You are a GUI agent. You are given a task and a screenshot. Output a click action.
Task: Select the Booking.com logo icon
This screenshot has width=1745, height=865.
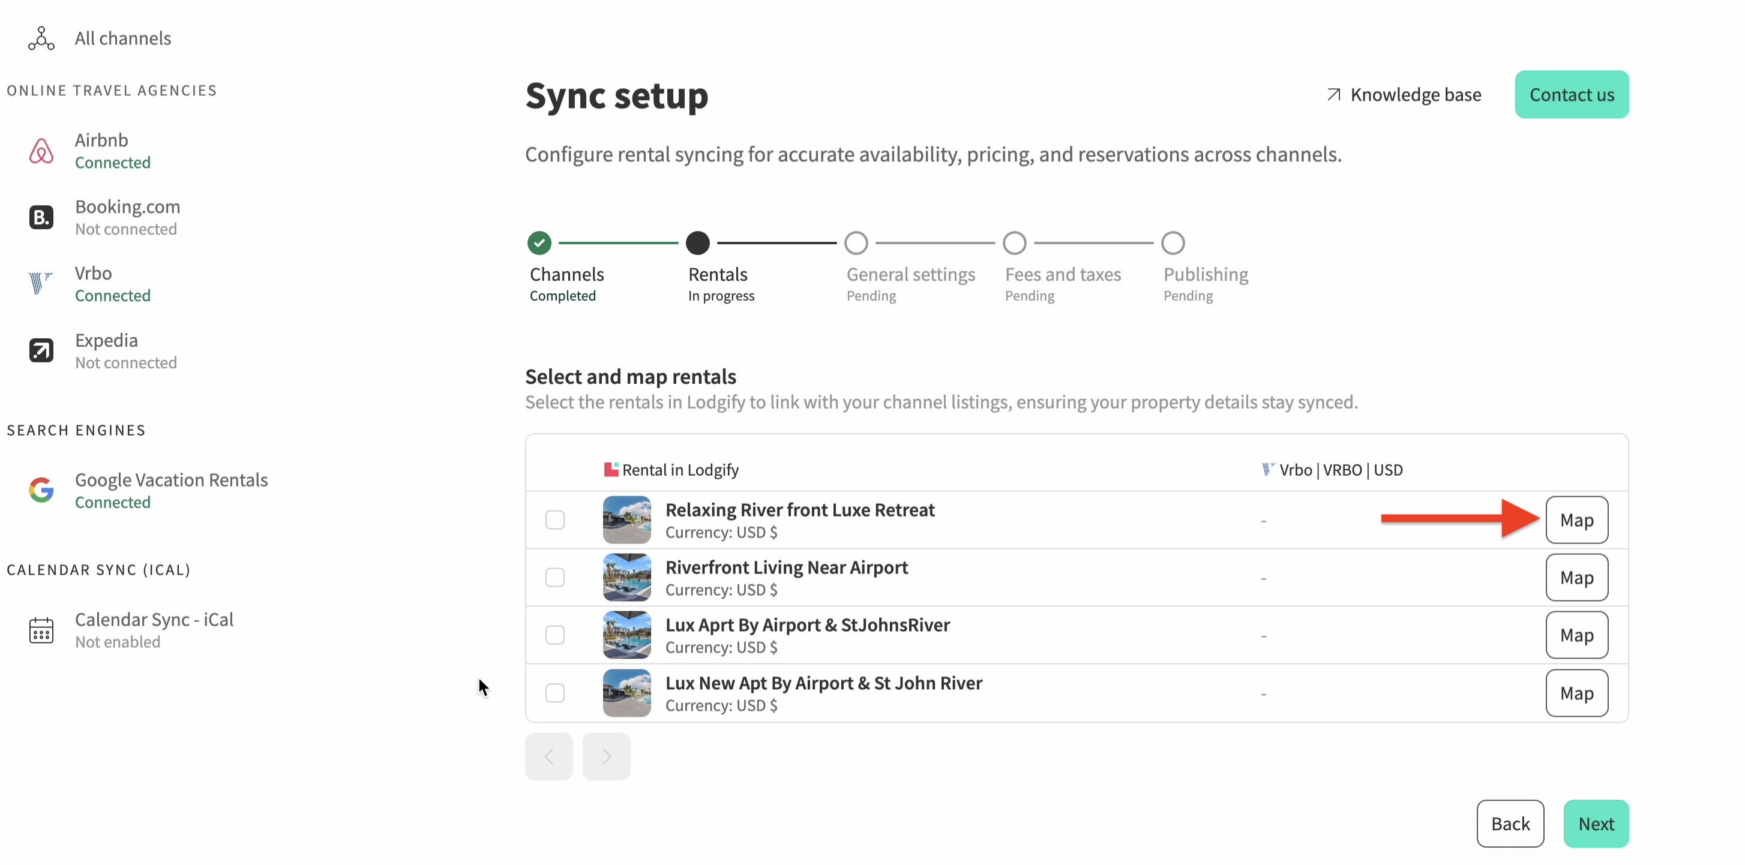[x=41, y=217]
